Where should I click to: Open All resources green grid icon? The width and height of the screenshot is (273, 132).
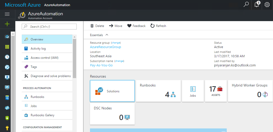[x=7, y=47]
